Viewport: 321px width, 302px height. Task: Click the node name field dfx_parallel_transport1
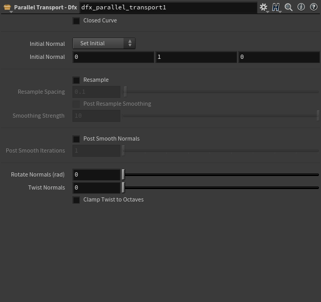pyautogui.click(x=168, y=8)
